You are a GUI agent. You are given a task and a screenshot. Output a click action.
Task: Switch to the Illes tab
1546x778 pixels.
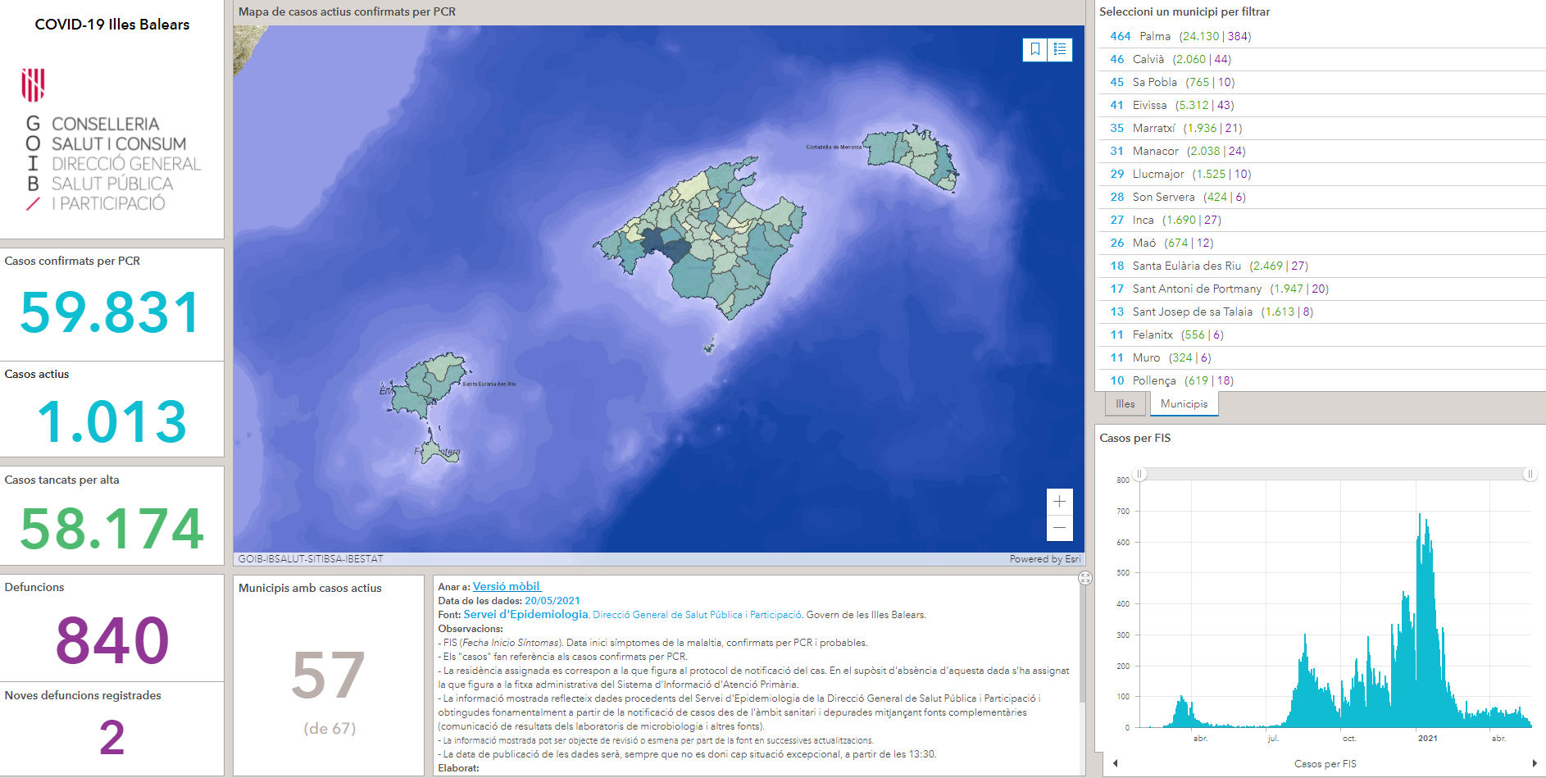[x=1125, y=404]
